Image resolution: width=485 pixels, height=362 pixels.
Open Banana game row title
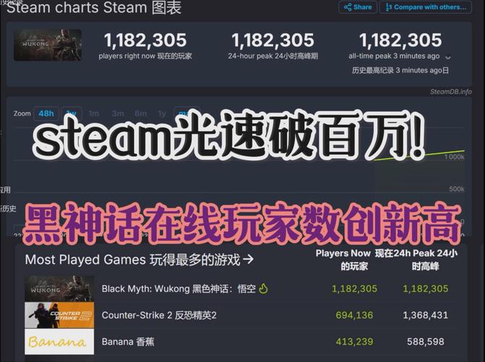click(127, 342)
